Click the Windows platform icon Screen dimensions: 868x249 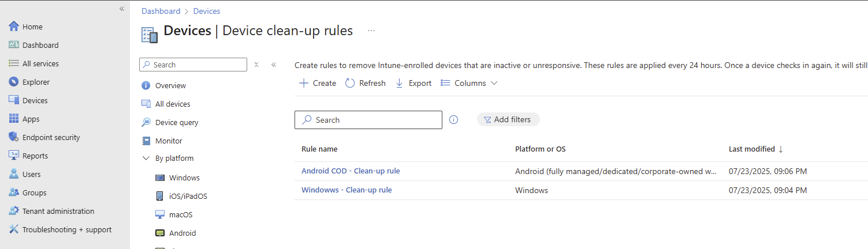[x=160, y=178]
